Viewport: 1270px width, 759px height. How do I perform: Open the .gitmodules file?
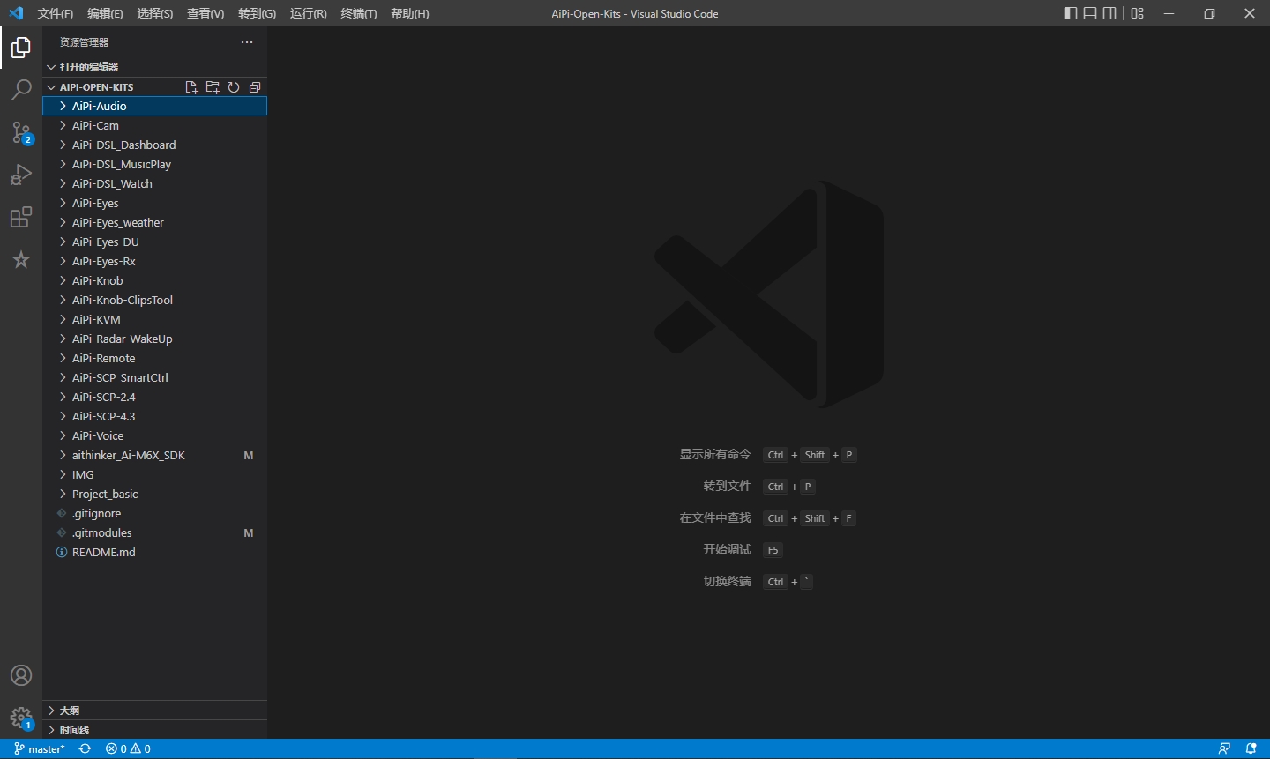click(x=154, y=532)
